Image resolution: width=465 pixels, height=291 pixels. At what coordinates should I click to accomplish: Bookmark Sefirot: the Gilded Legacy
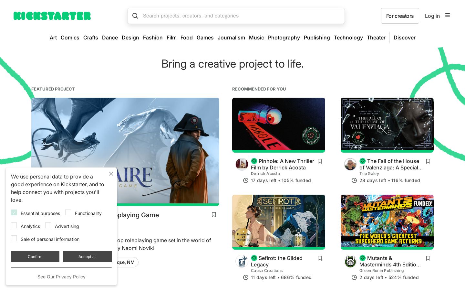click(320, 258)
